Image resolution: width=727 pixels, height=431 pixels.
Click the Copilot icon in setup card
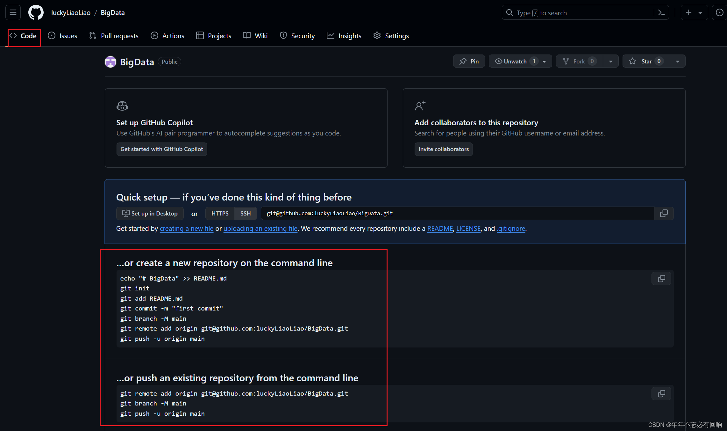(122, 106)
